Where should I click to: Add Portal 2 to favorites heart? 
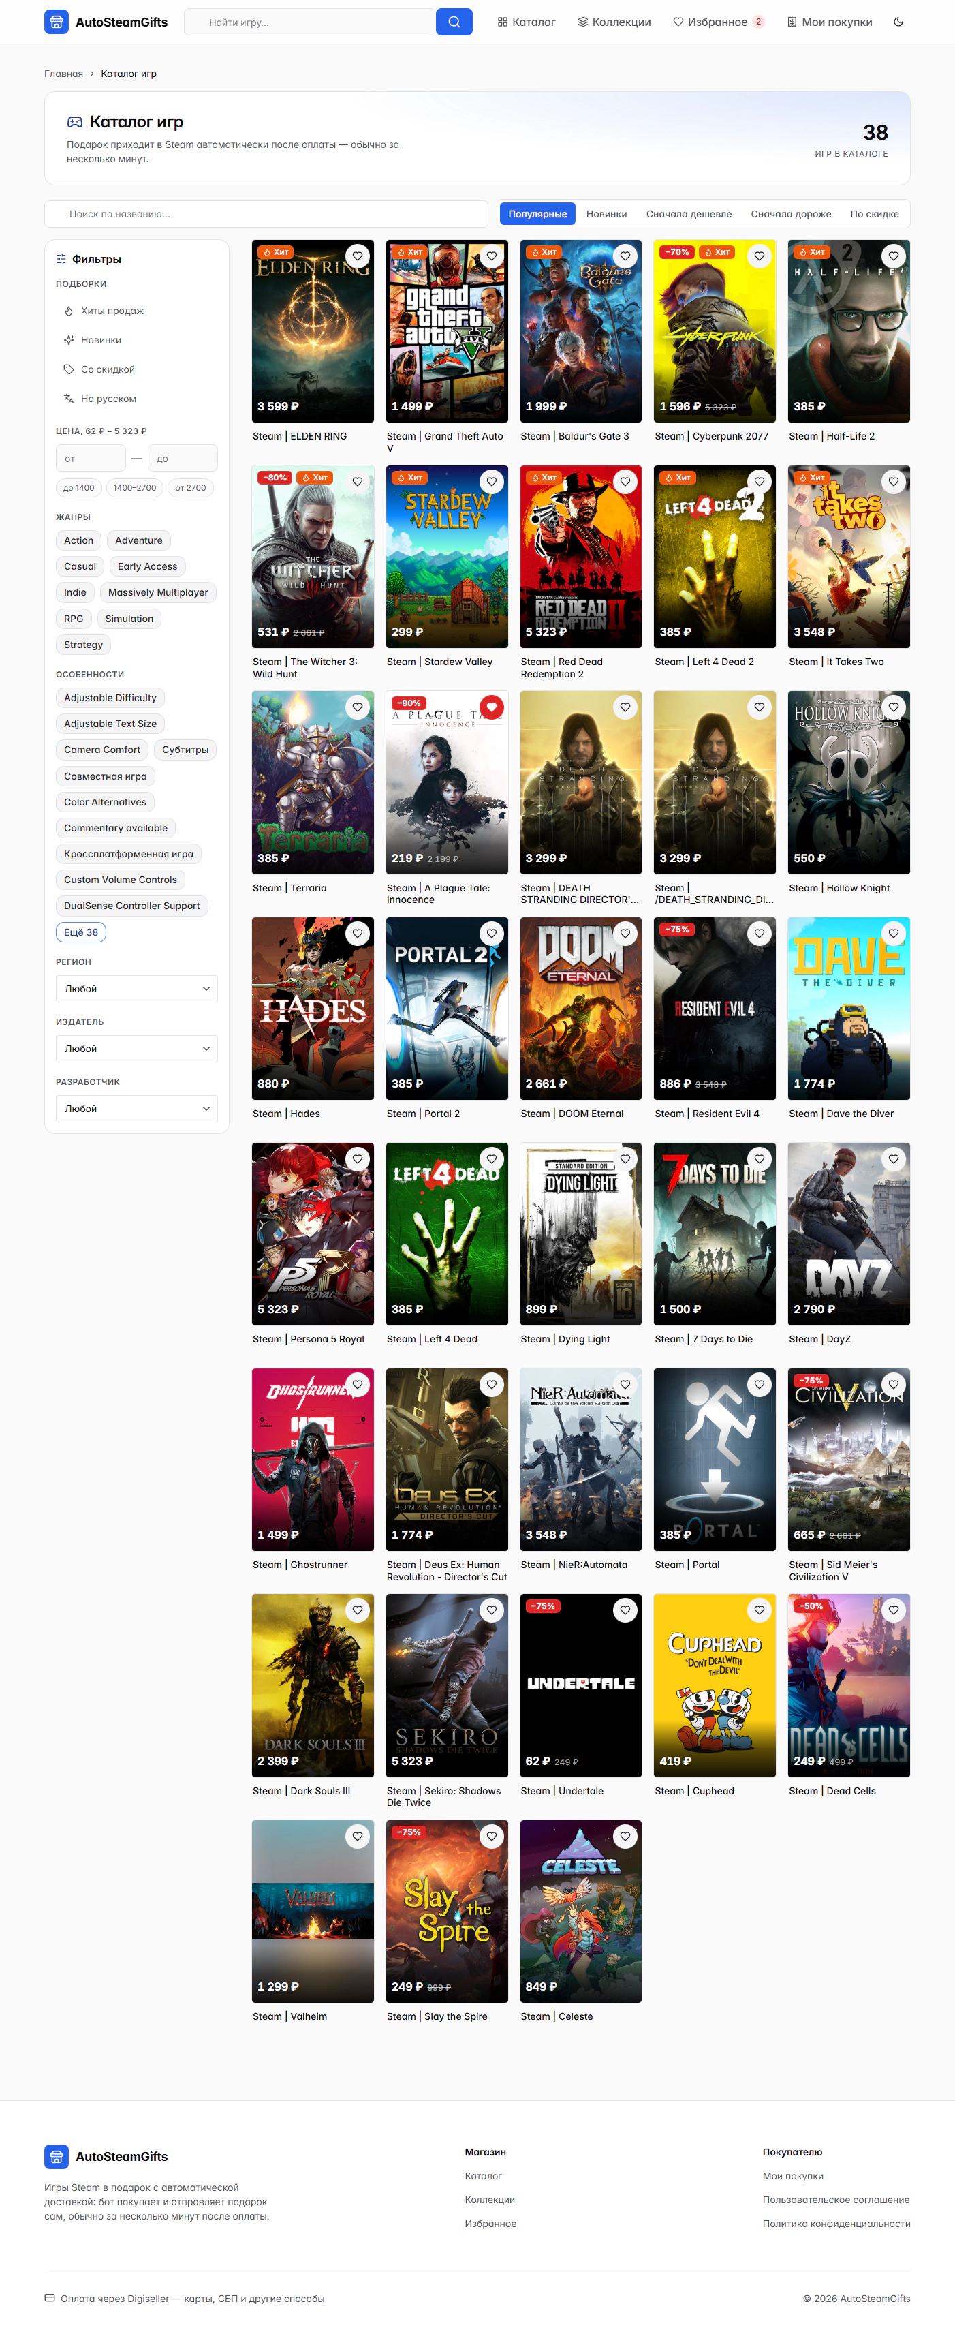[x=491, y=933]
